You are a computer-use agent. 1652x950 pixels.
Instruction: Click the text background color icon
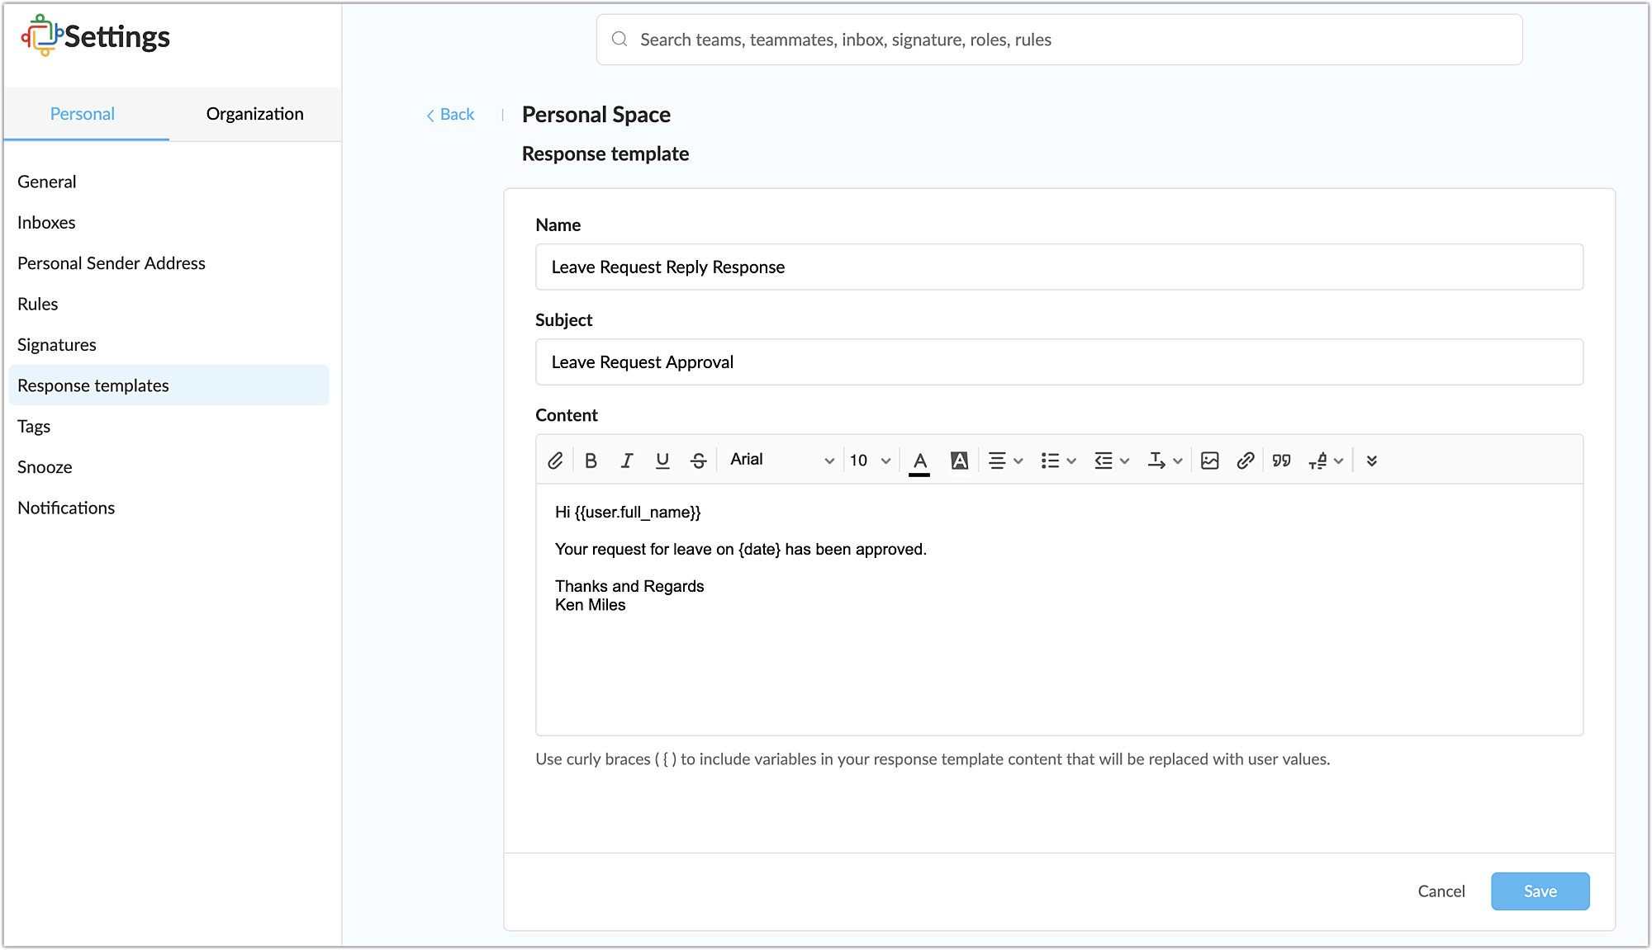click(959, 461)
